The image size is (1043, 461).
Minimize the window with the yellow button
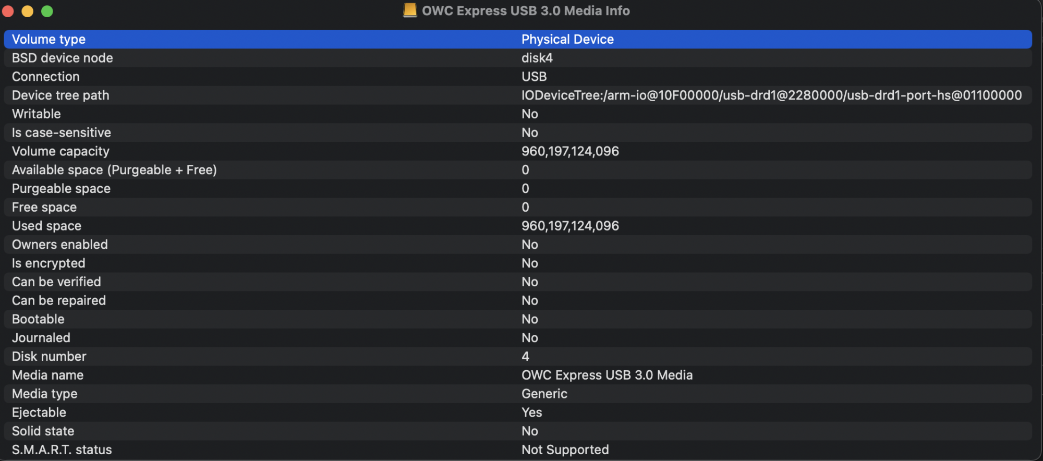(x=28, y=11)
